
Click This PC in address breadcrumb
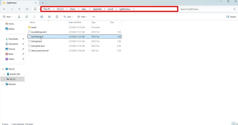point(47,9)
